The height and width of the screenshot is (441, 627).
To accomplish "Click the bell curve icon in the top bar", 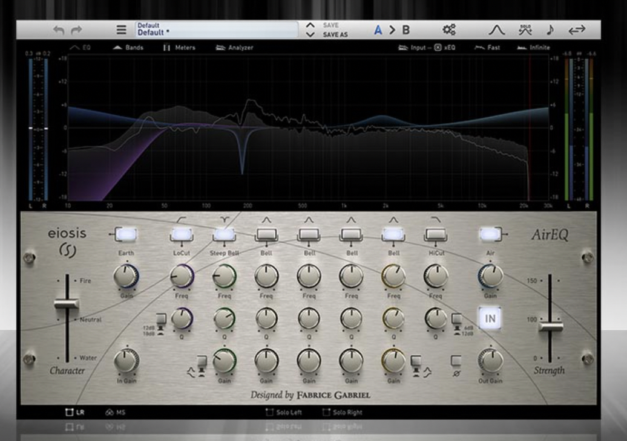I will (497, 30).
